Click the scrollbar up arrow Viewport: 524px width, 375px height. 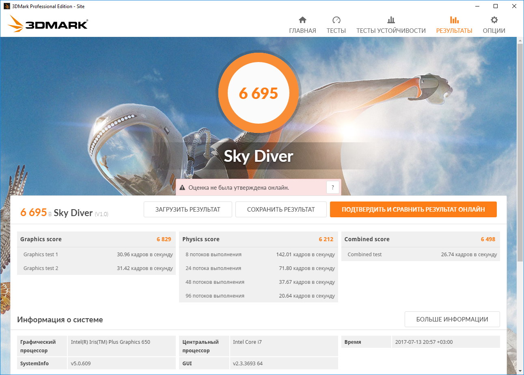[x=520, y=41]
